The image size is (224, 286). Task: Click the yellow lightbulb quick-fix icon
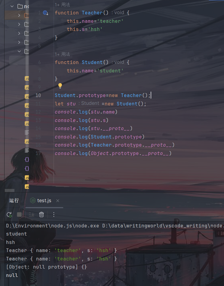60,86
